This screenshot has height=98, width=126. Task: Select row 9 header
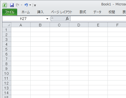pyautogui.click(x=7, y=68)
